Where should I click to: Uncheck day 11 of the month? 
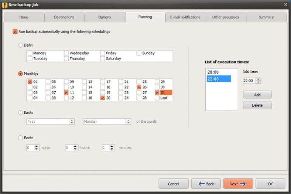coord(66,92)
